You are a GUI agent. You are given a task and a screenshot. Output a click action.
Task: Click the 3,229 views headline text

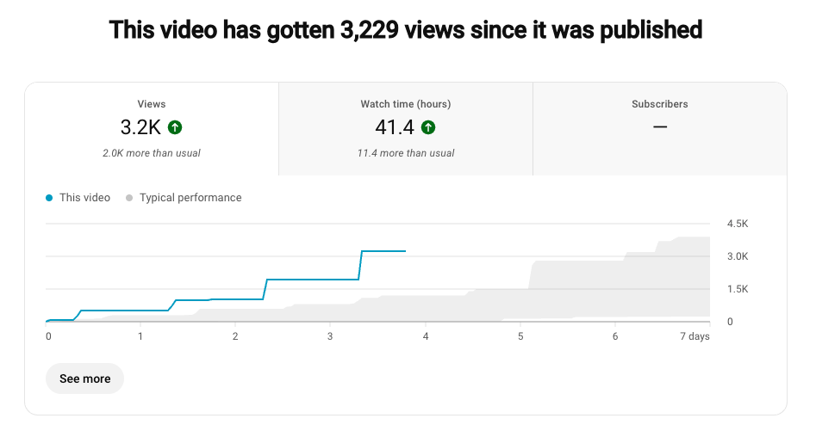click(405, 31)
